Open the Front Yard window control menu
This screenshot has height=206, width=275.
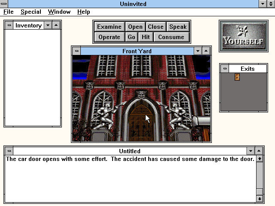coord(76,51)
